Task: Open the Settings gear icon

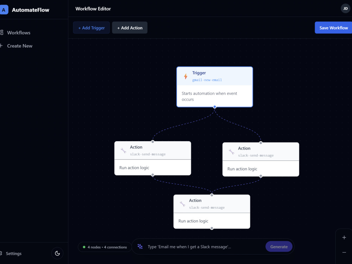Action: (1, 253)
